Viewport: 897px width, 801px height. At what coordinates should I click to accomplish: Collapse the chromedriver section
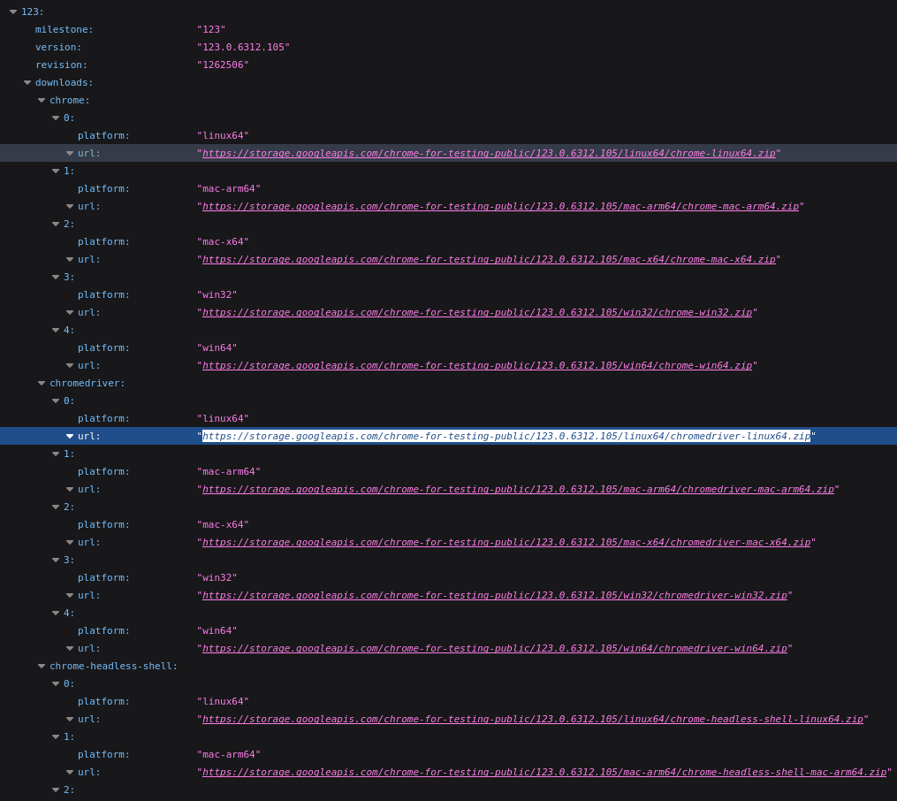point(42,384)
